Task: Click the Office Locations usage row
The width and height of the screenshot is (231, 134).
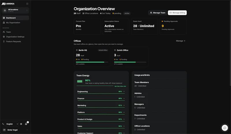Action: [159, 128]
